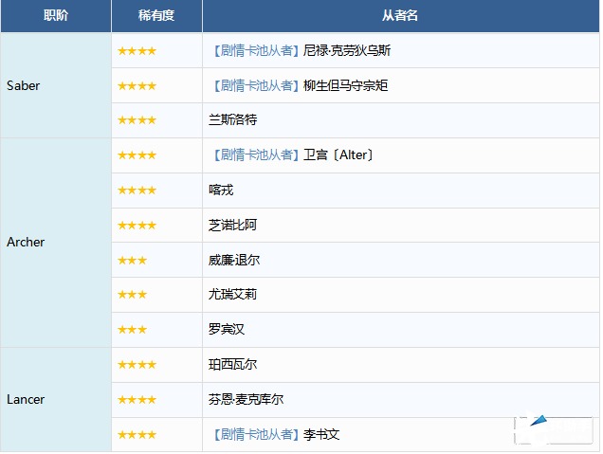Click the 稀有度 column header
This screenshot has height=454, width=603.
pos(156,16)
